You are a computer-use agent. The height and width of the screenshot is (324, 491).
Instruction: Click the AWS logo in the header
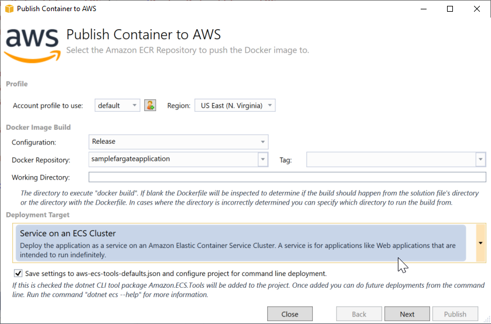point(33,45)
